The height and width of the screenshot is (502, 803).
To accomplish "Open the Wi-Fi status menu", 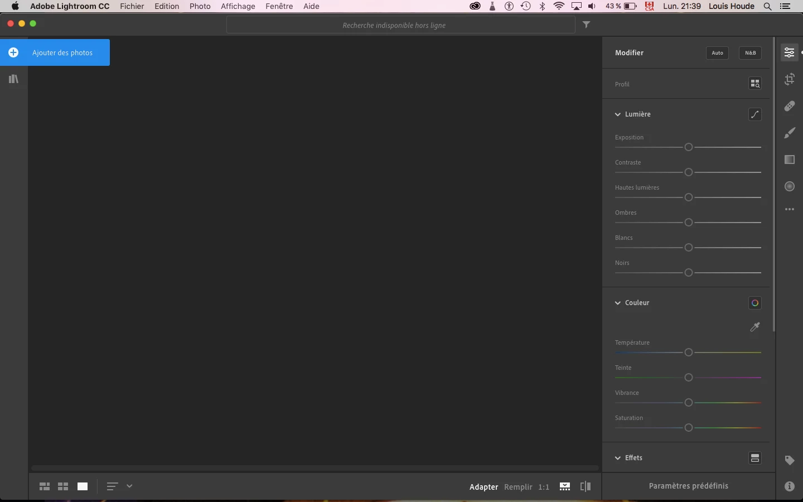I will pos(559,6).
